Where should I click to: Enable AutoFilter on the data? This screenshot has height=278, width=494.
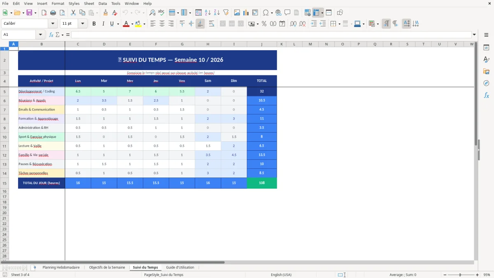point(225,12)
